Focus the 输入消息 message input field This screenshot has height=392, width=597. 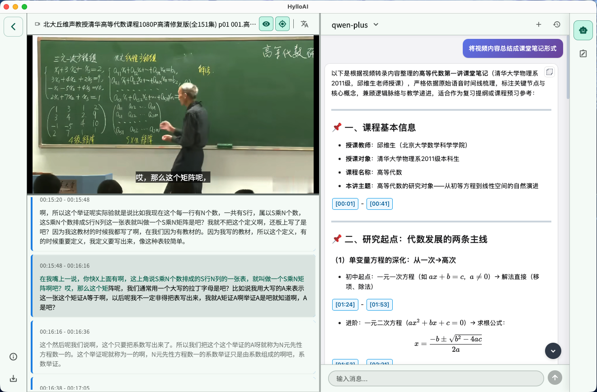436,378
